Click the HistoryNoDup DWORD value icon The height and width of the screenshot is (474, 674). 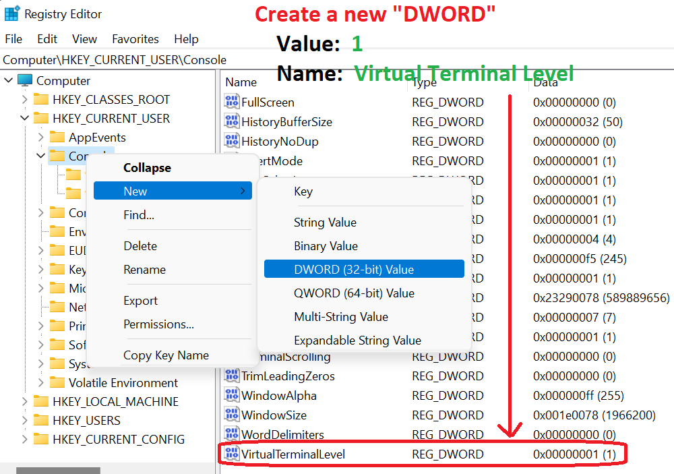coord(232,141)
